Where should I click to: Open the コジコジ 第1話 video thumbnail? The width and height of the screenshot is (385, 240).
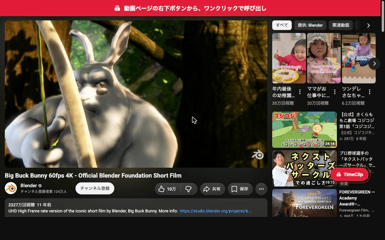(304, 130)
